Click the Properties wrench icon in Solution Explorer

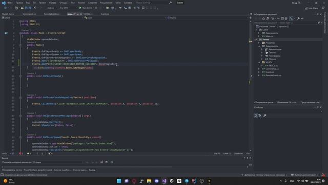point(298,18)
